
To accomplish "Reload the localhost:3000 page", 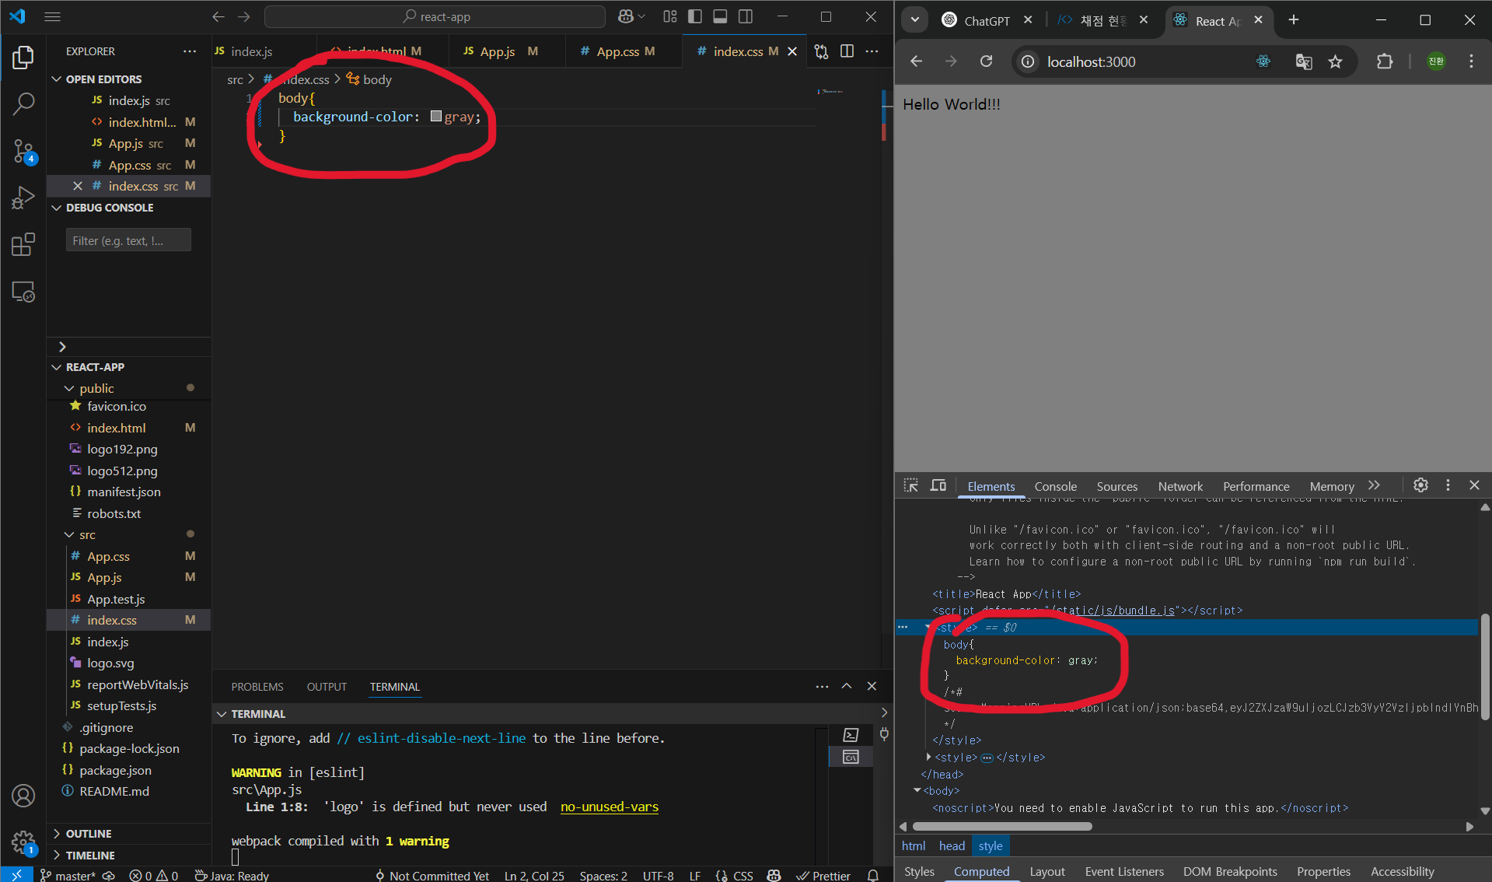I will (x=986, y=61).
